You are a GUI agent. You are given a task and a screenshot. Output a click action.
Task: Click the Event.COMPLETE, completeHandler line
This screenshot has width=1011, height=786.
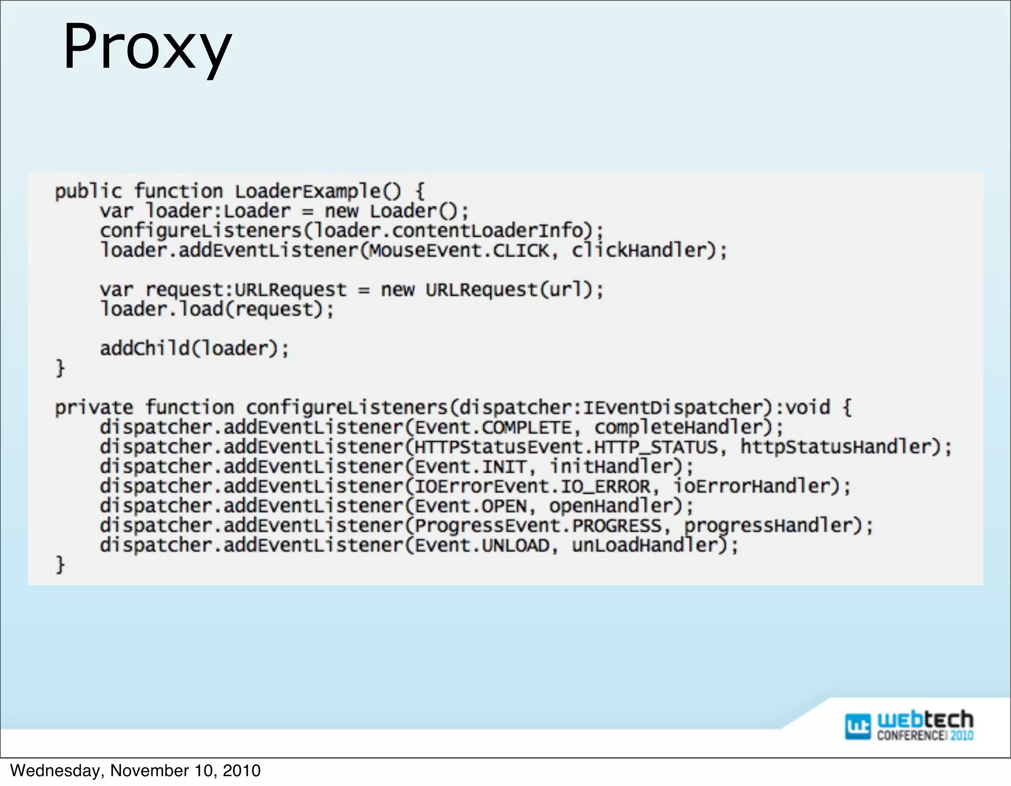click(x=442, y=427)
